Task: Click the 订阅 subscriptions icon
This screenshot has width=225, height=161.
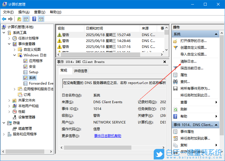Action: pyautogui.click(x=20, y=94)
